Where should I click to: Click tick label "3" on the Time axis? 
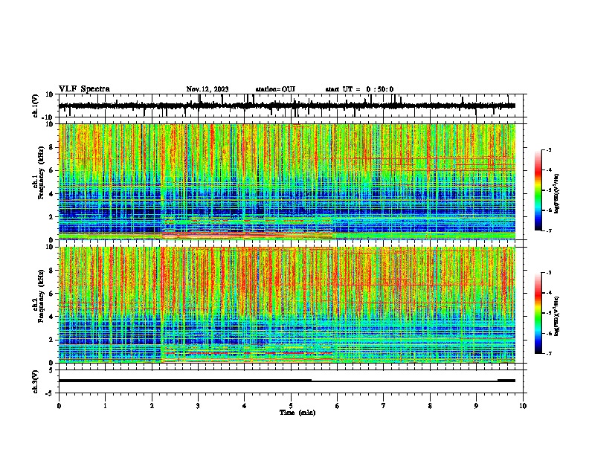coord(198,406)
